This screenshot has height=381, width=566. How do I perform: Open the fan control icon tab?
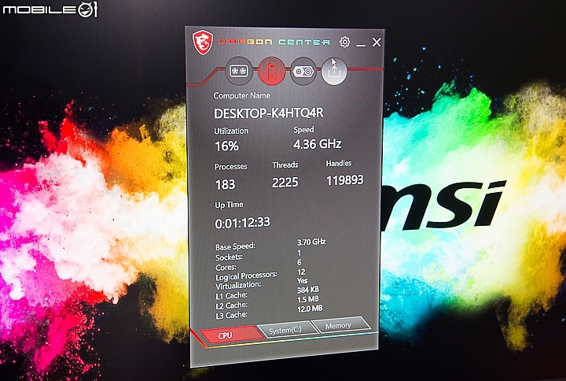tap(239, 71)
